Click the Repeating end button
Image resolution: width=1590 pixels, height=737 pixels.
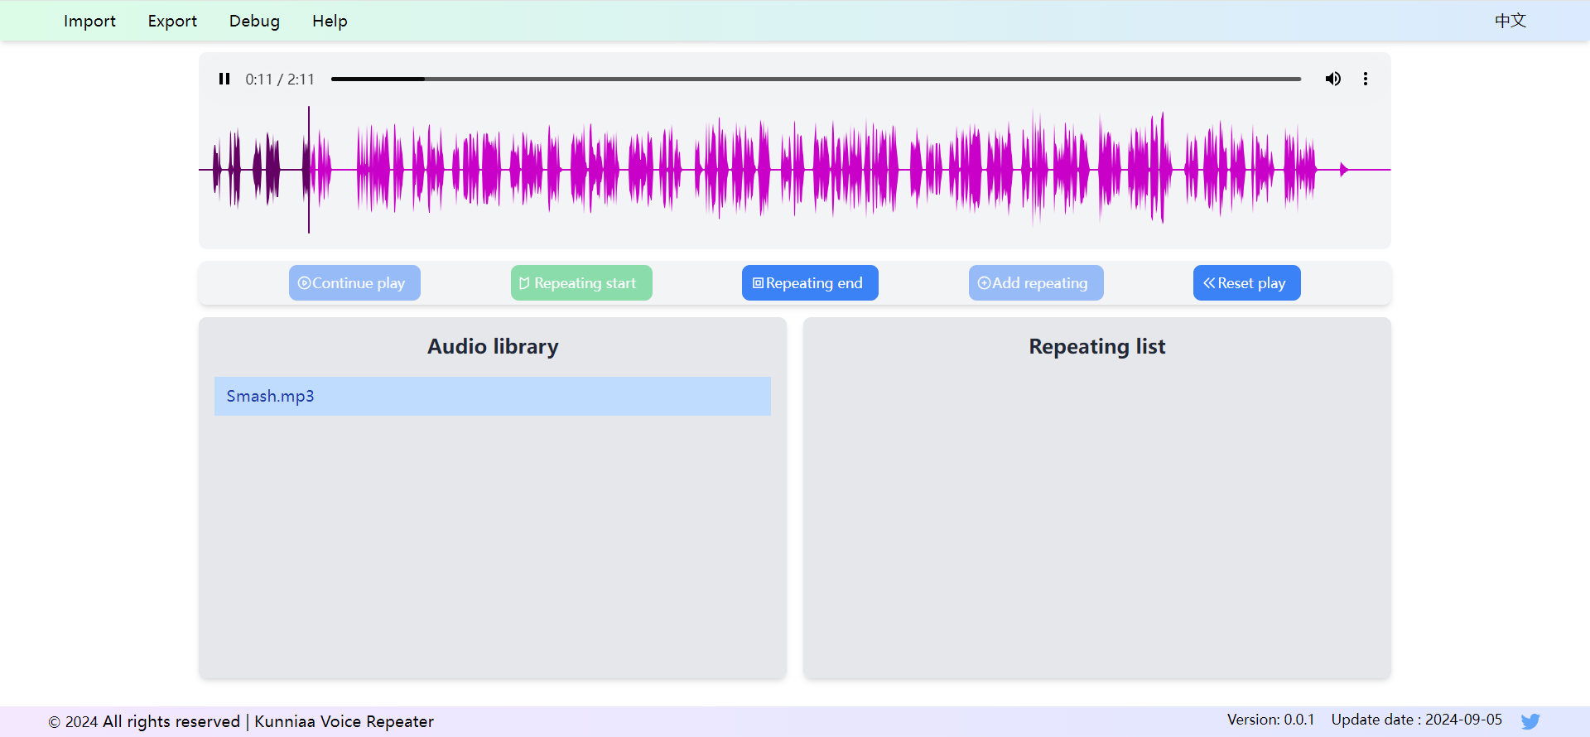810,283
